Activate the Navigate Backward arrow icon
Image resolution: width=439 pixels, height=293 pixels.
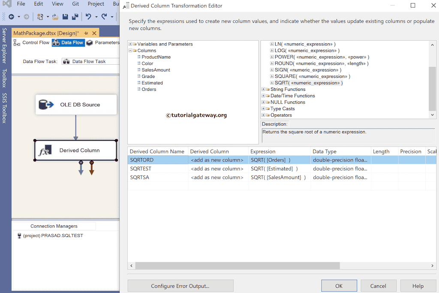[12, 16]
